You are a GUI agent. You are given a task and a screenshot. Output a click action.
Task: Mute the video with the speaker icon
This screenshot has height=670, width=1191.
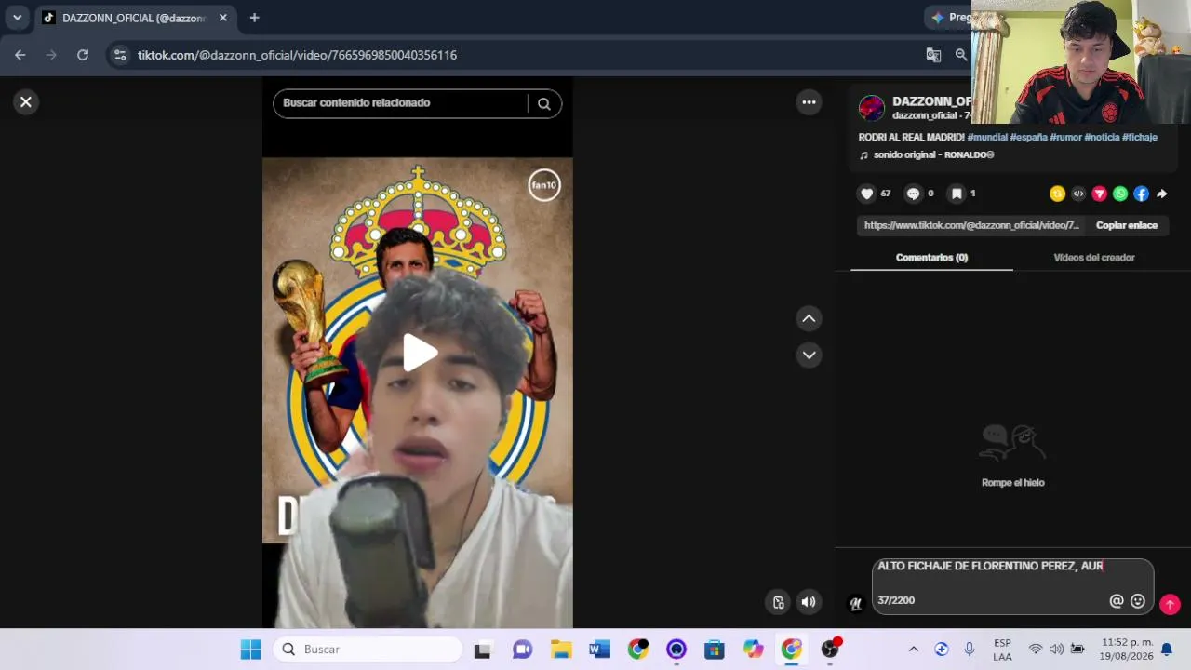coord(809,602)
